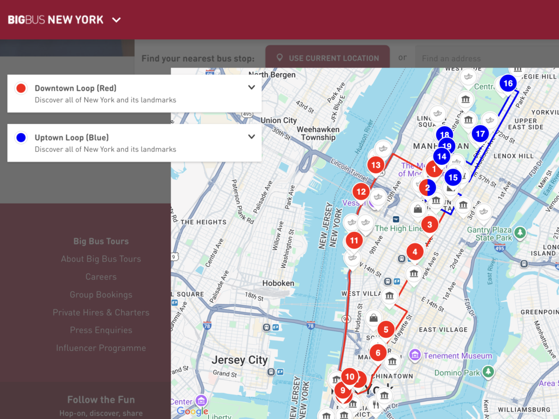Select red stop marker 11

[354, 240]
